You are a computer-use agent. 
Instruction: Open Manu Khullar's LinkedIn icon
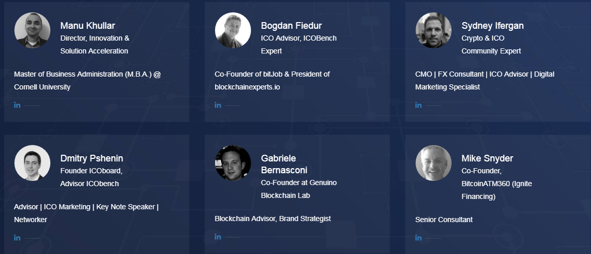tap(17, 105)
